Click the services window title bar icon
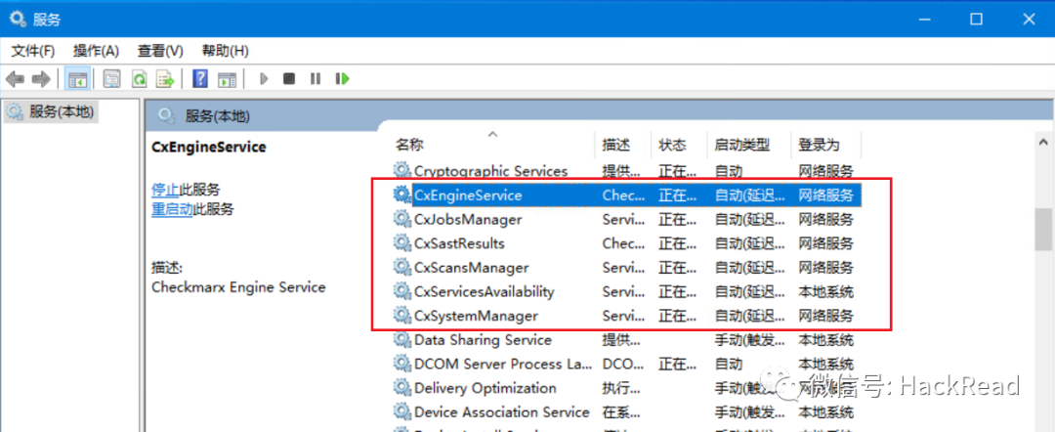The width and height of the screenshot is (1055, 432). [x=18, y=19]
